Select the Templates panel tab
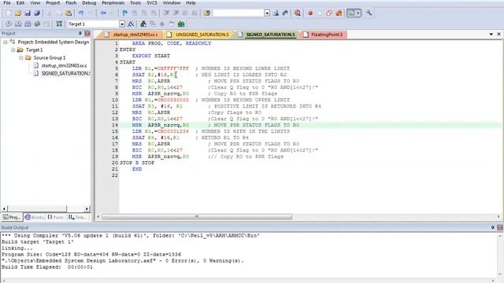Image resolution: width=504 pixels, height=283 pixels. click(77, 217)
